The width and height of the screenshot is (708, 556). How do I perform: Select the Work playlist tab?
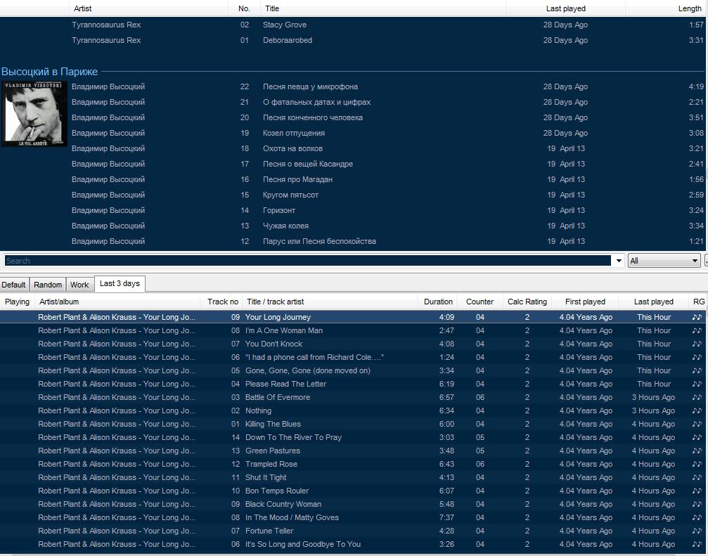coord(79,285)
